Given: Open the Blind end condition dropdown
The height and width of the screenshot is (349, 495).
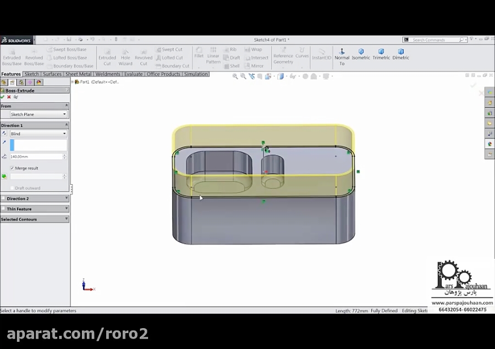Looking at the screenshot, I should 64,134.
